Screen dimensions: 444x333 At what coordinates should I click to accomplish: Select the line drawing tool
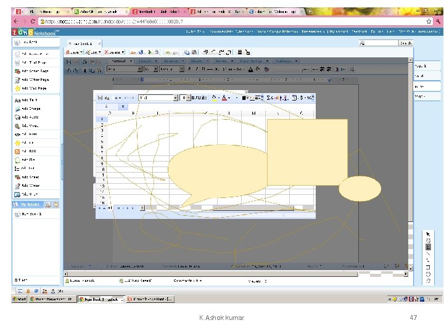[x=428, y=253]
